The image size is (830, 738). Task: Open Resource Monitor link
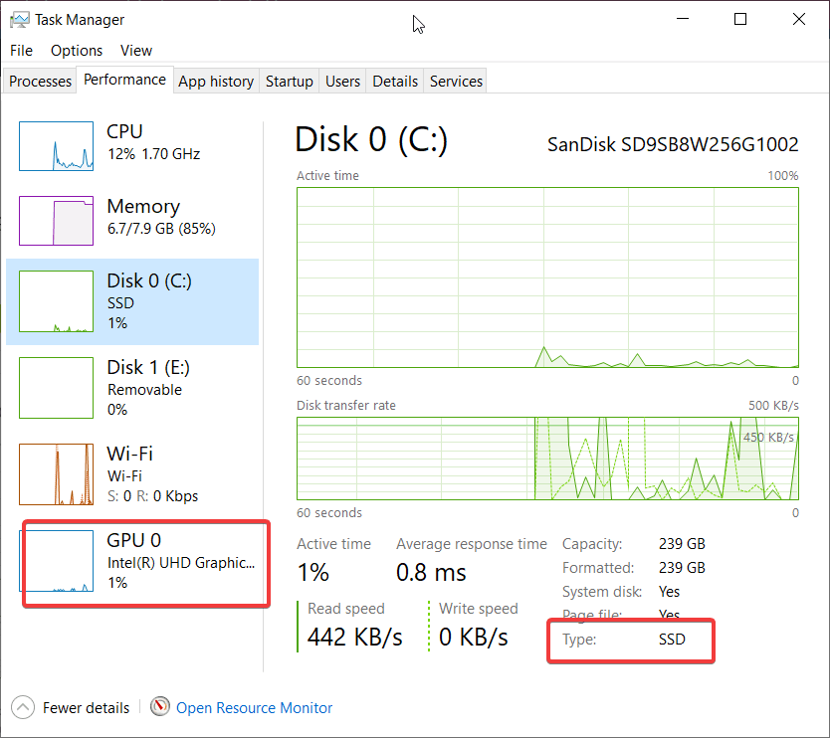click(254, 708)
